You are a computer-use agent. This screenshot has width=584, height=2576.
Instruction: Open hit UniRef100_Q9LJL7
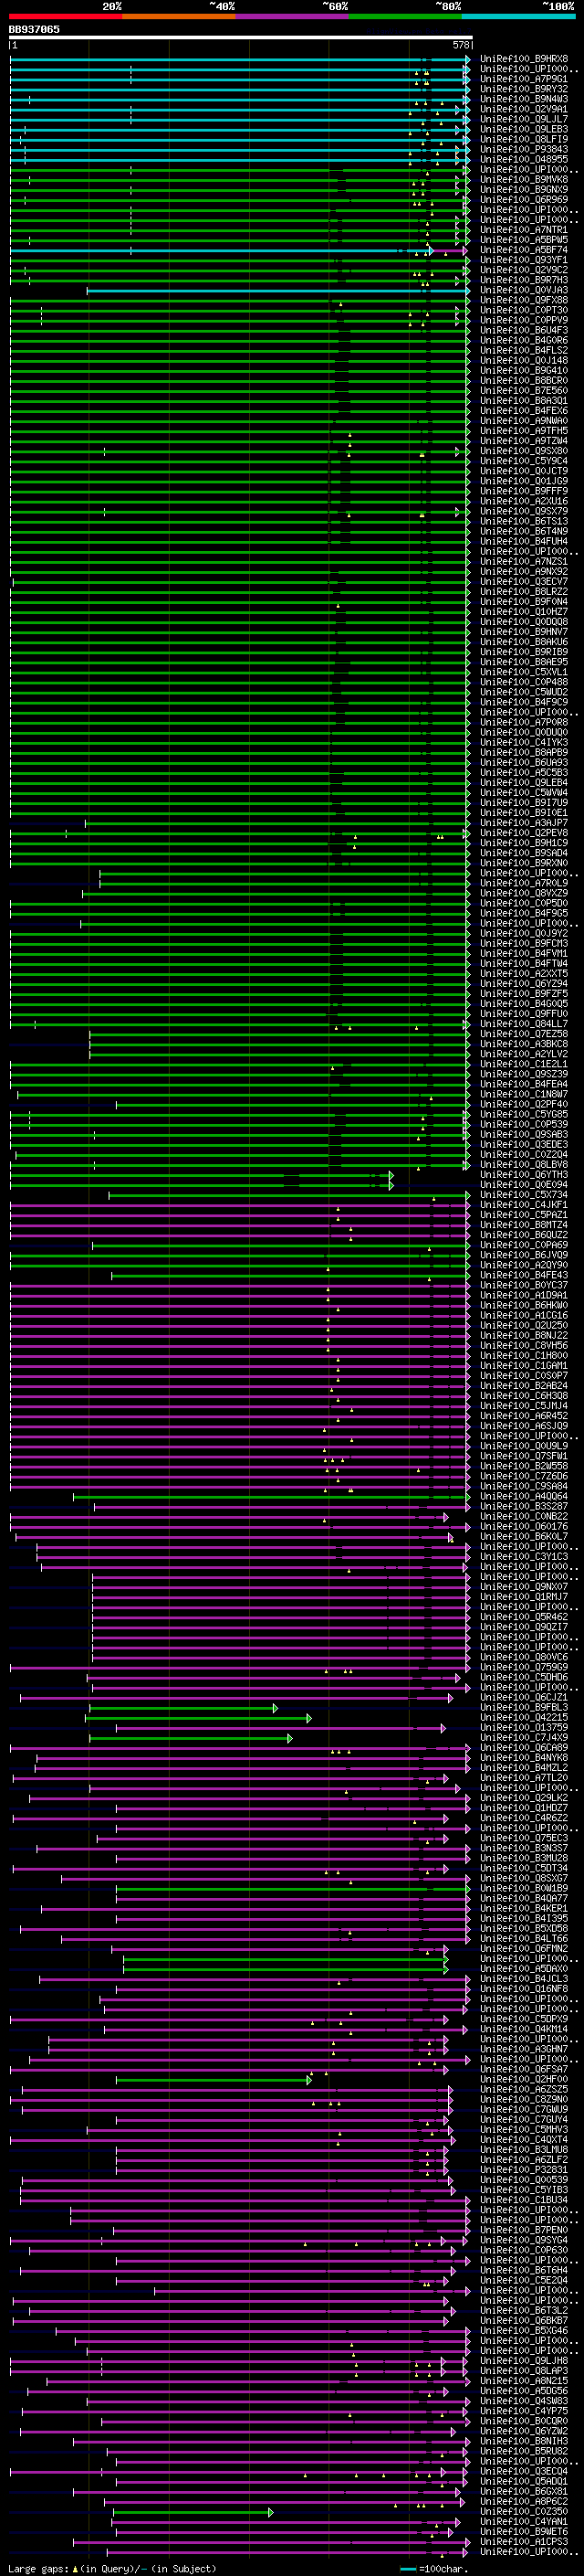coord(524,119)
